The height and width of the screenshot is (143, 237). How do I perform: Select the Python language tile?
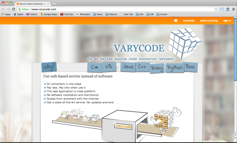[175, 68]
